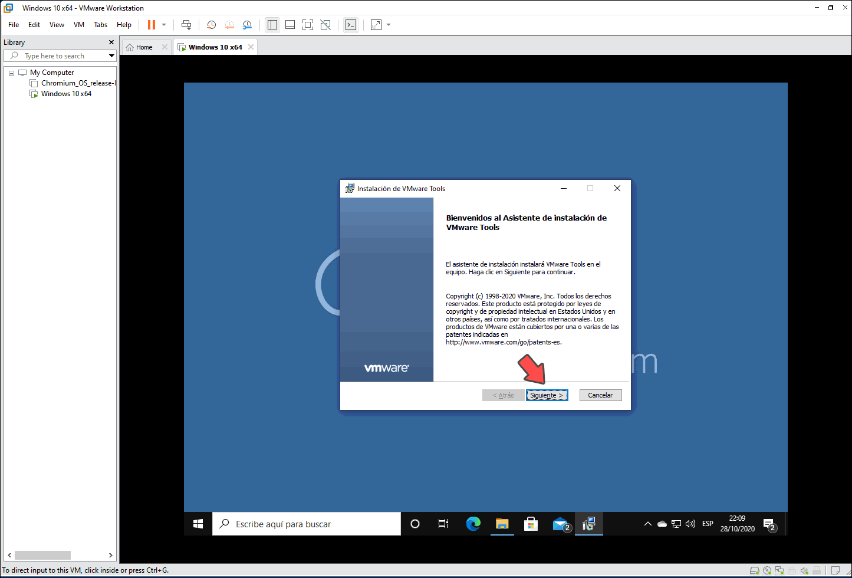The width and height of the screenshot is (852, 578).
Task: Open the power options dropdown arrow
Action: 164,25
